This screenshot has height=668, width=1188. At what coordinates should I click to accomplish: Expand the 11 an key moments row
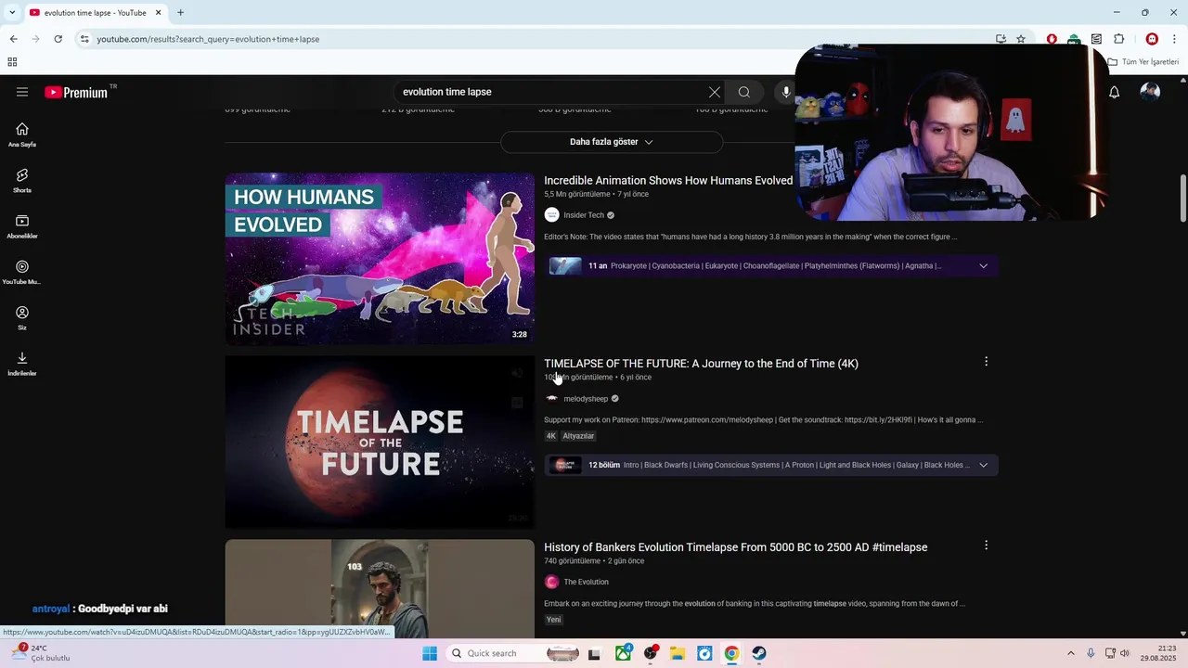click(770, 266)
